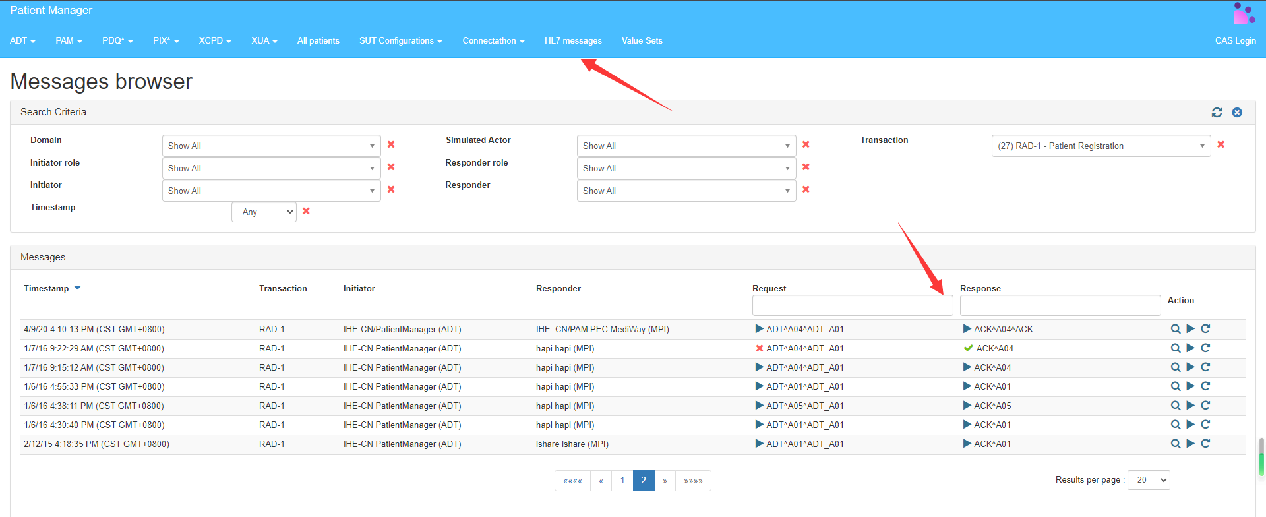The height and width of the screenshot is (517, 1266).
Task: Open the HL7 messages page
Action: click(x=573, y=41)
